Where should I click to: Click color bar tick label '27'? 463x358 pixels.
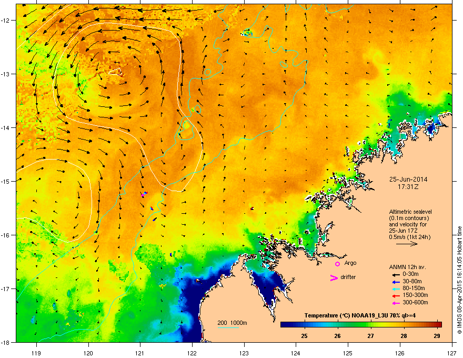pyautogui.click(x=370, y=336)
